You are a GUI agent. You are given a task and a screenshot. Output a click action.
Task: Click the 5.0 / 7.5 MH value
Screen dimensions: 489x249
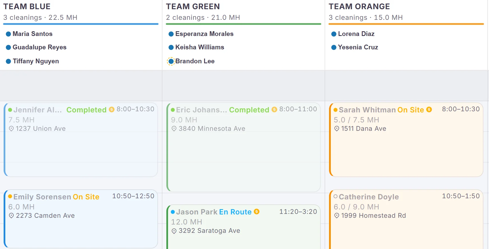(x=356, y=120)
